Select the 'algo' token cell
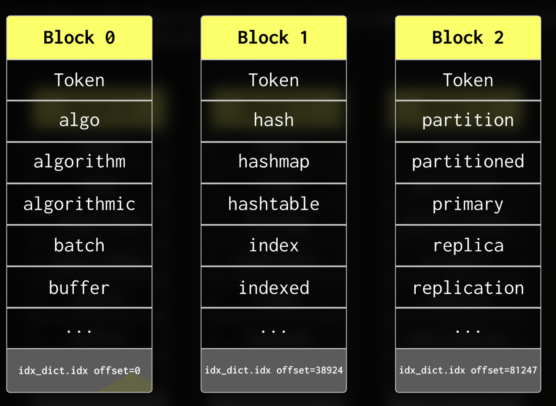556x406 pixels. (79, 121)
